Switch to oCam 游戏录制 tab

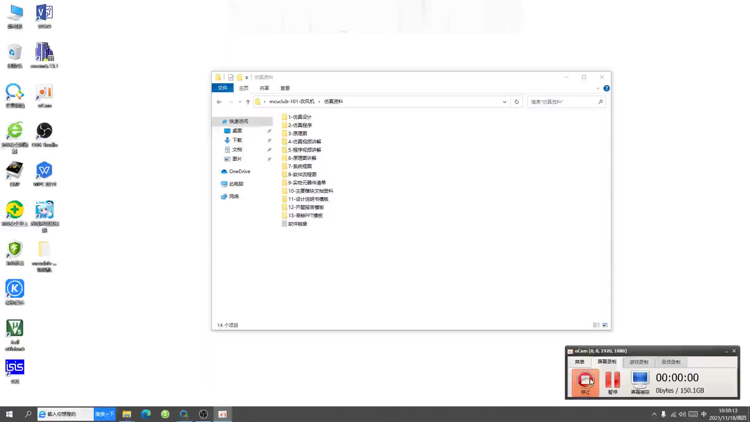click(x=639, y=362)
